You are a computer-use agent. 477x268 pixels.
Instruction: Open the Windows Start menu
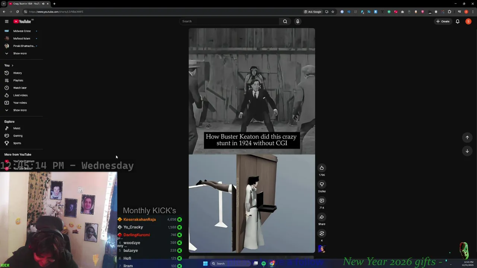(x=205, y=264)
